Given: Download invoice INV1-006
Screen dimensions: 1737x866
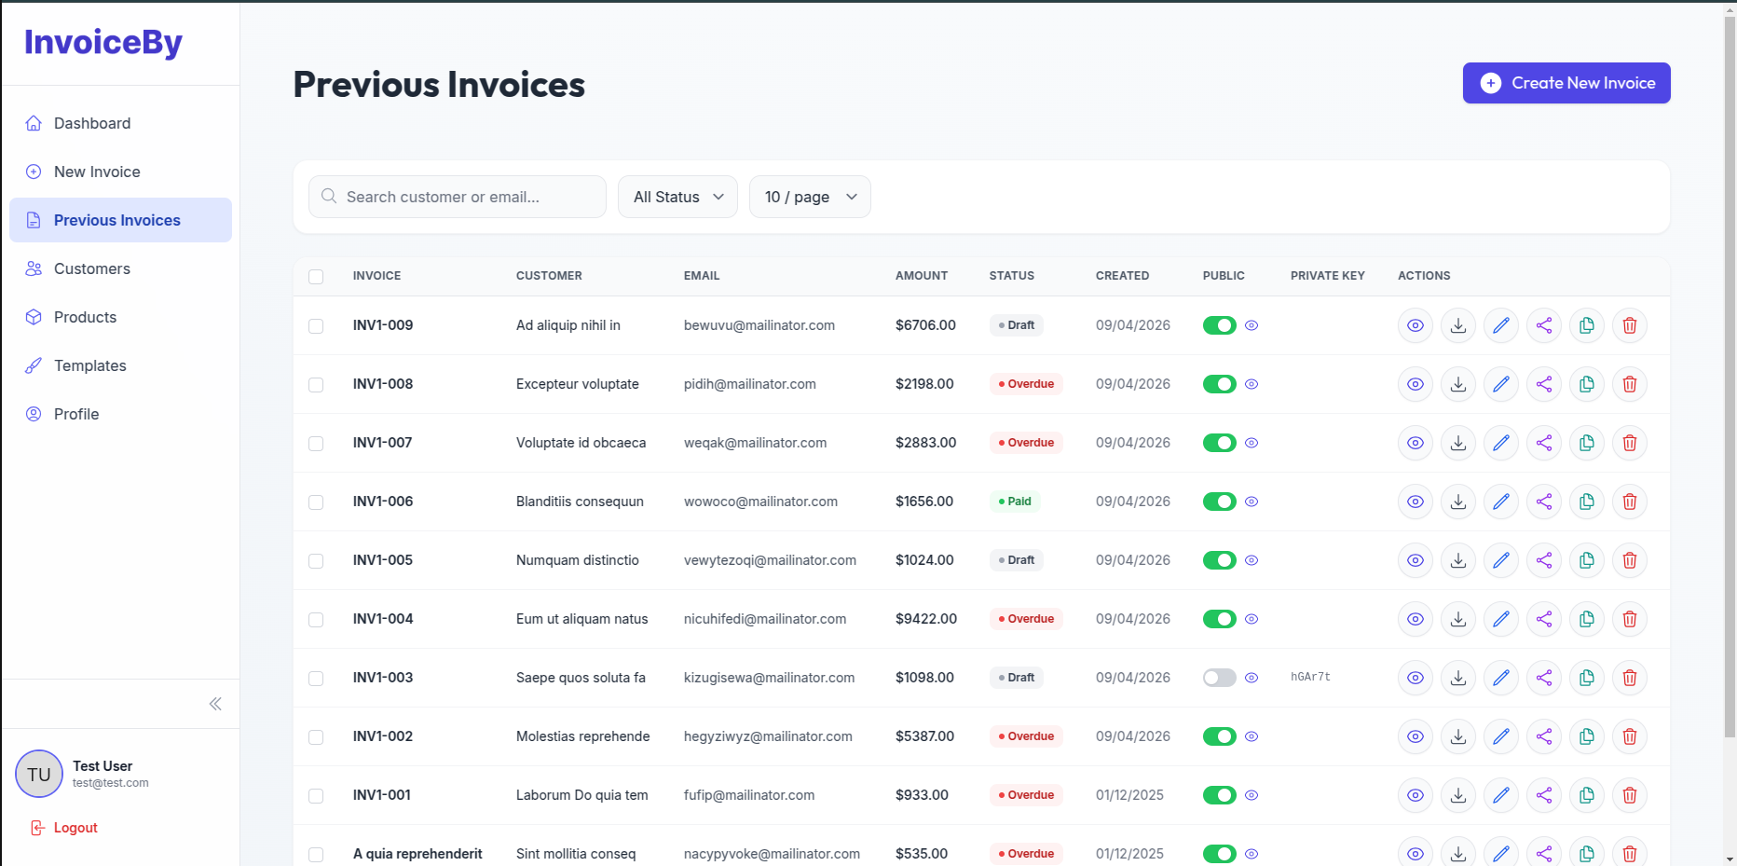Looking at the screenshot, I should (x=1458, y=502).
